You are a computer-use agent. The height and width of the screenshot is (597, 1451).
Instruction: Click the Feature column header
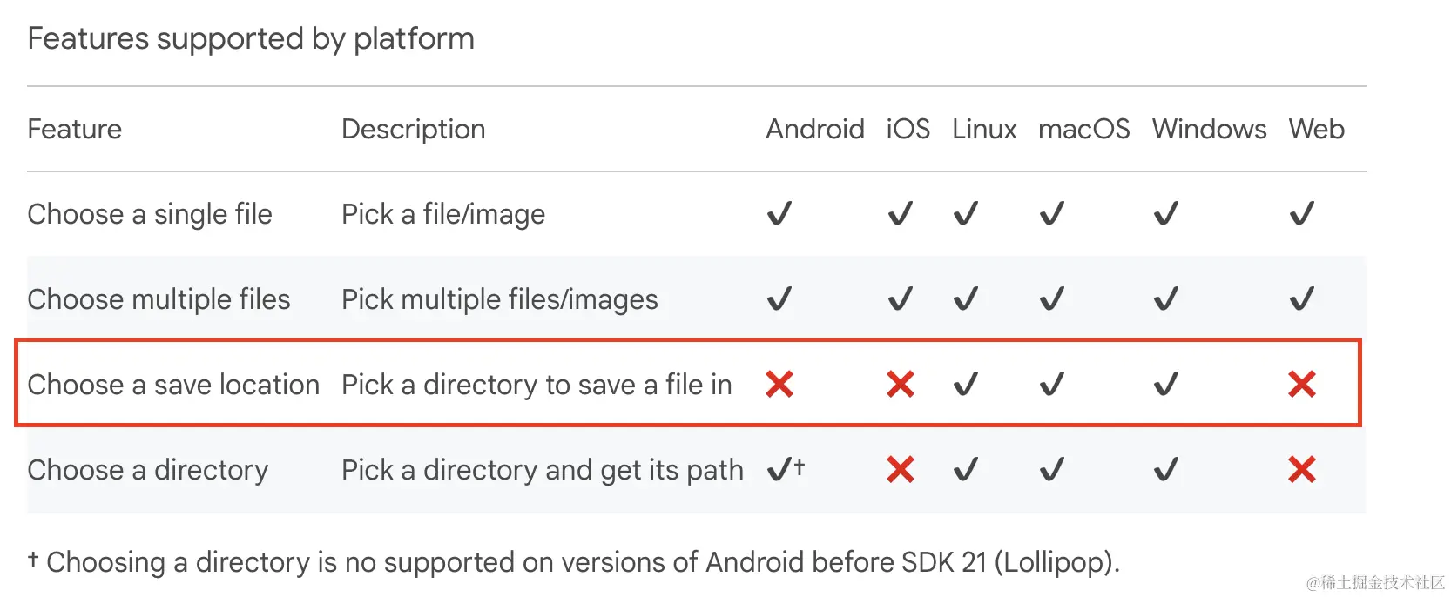coord(75,129)
